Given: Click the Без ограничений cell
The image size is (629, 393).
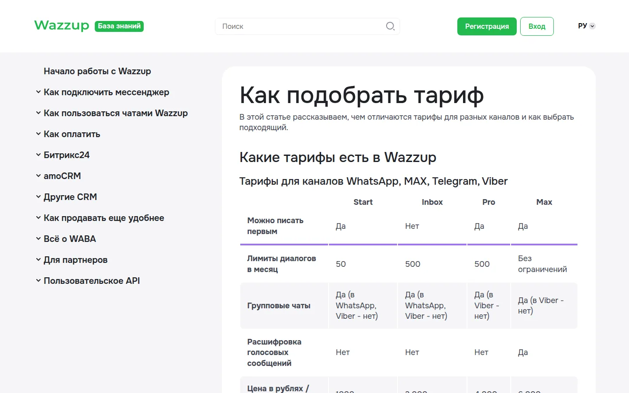Looking at the screenshot, I should 543,264.
